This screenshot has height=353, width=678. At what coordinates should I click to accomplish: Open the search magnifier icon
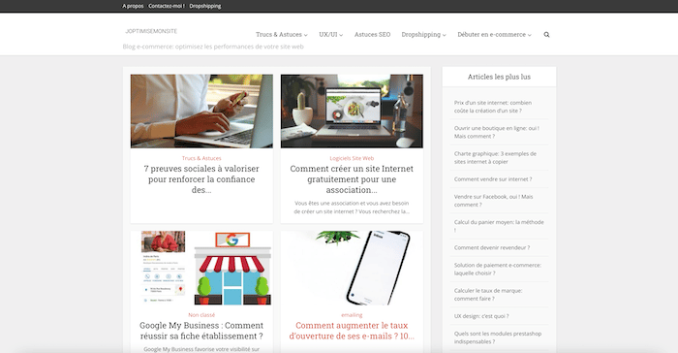[x=546, y=35]
